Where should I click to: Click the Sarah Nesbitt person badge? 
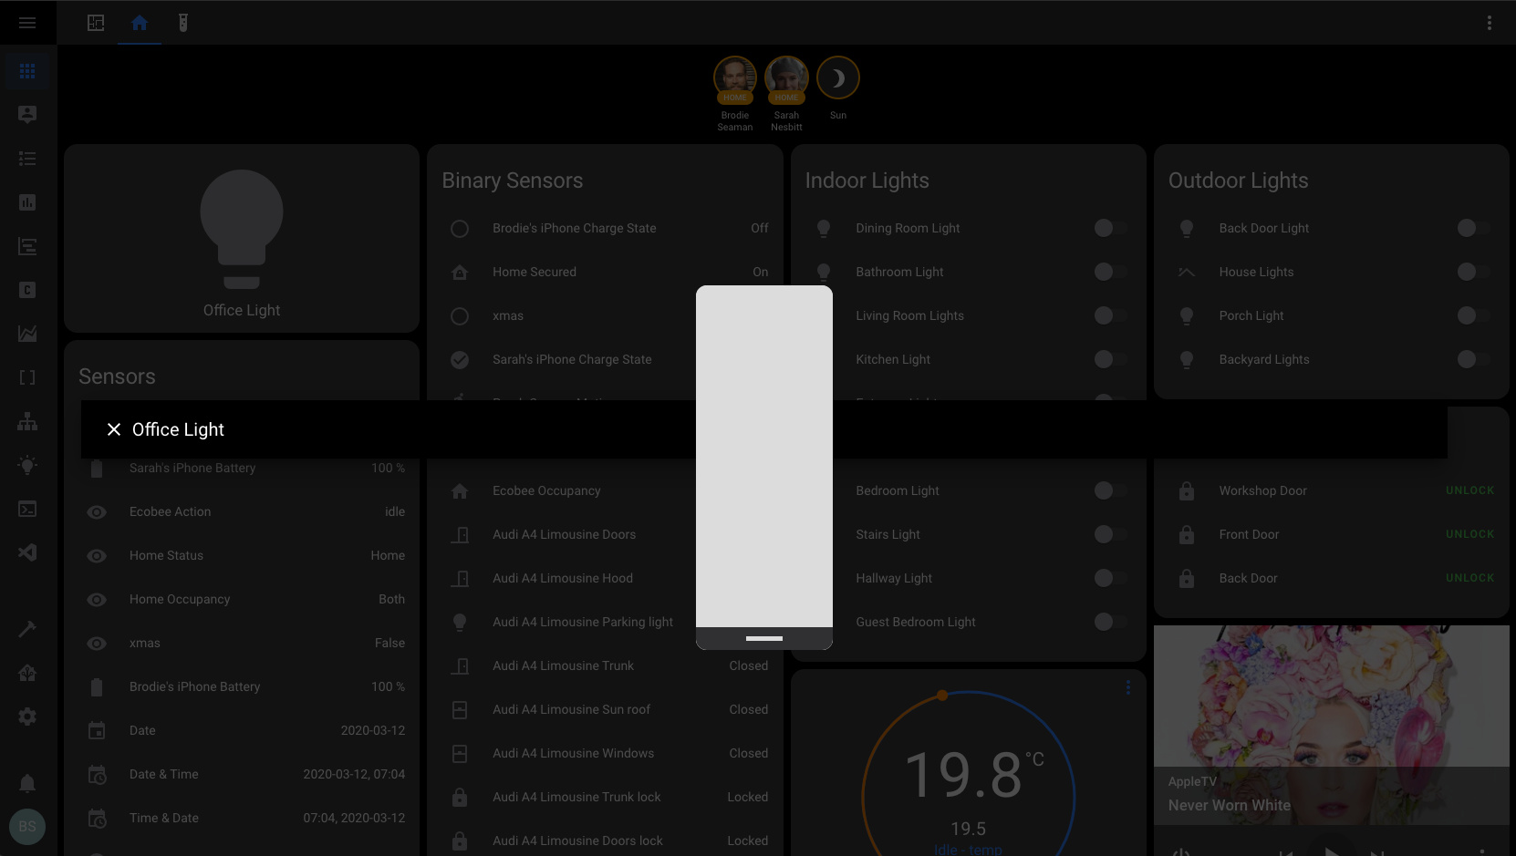point(786,78)
